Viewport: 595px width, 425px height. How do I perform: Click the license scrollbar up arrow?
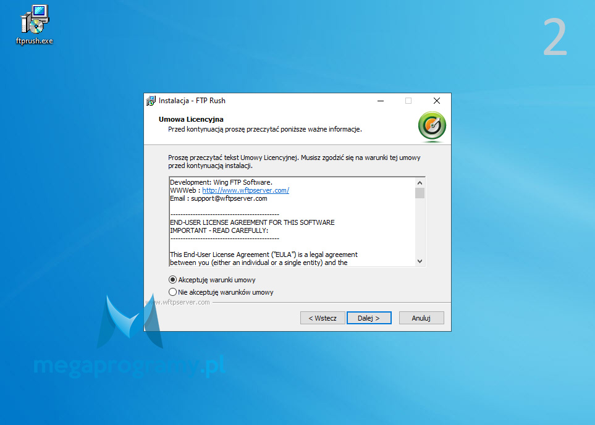420,182
